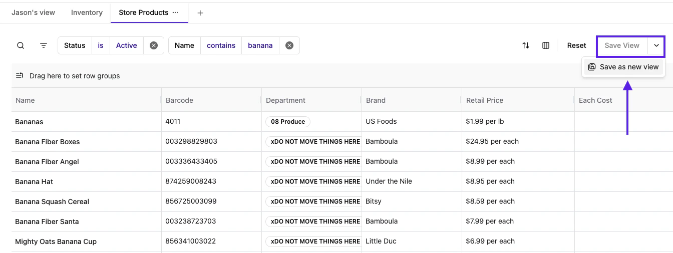
Task: Remove the Name contains banana filter
Action: [289, 45]
